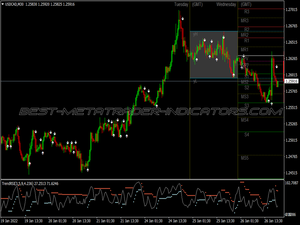
Task: Click the S4 support level label
Action: click(x=247, y=135)
